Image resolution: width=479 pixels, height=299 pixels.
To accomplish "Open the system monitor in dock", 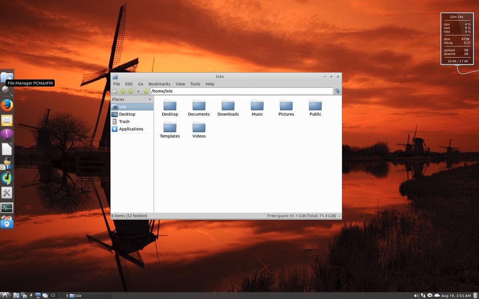I will click(x=7, y=208).
